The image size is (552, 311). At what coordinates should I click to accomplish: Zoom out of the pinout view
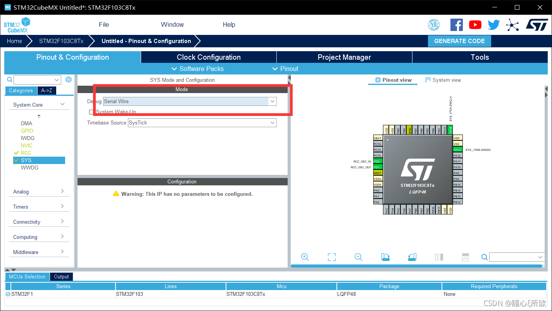coord(358,257)
